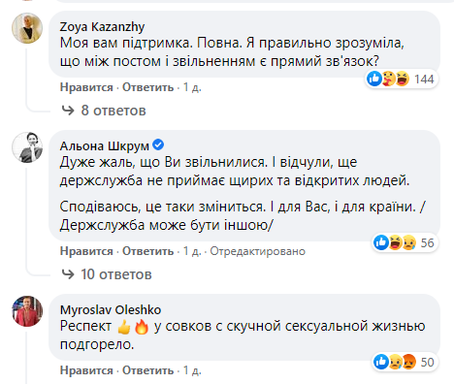Like Zoya Kazanzhy's comment with Нравится

(x=86, y=87)
